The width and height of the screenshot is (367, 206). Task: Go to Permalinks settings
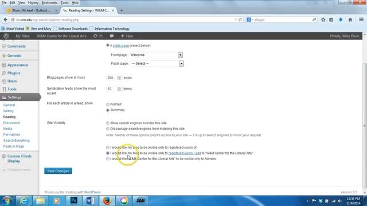click(x=11, y=134)
